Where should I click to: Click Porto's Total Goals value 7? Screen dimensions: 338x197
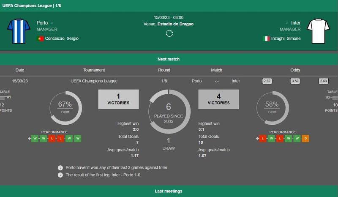pyautogui.click(x=137, y=142)
